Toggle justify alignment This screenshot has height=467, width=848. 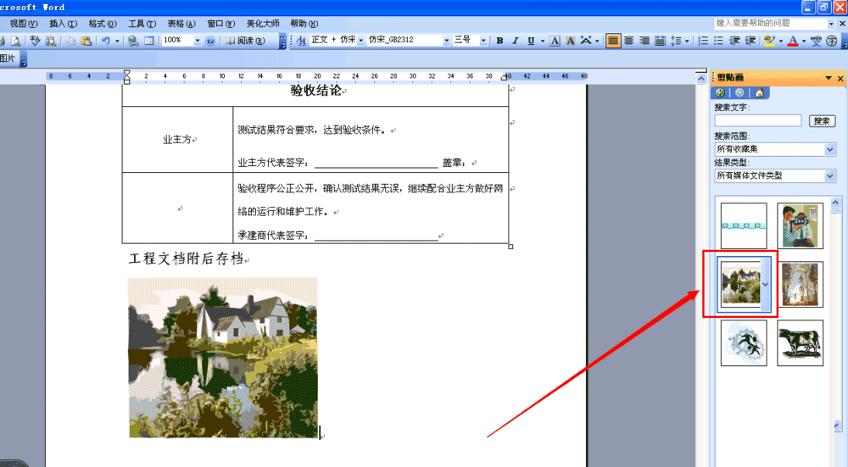point(613,41)
